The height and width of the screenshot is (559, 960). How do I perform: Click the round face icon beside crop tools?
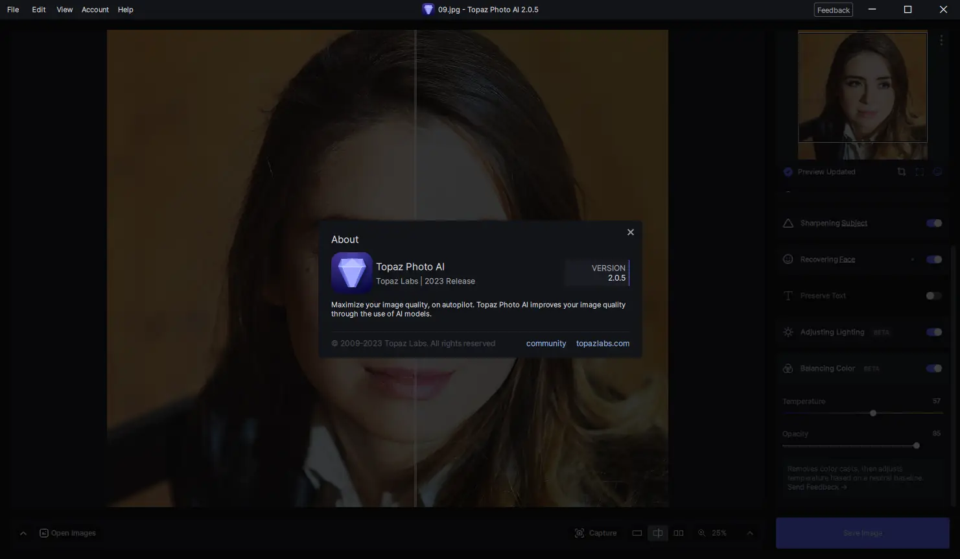coord(937,172)
